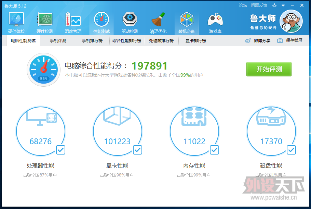Open the 问题反馈 feedback link
The height and width of the screenshot is (209, 311).
coord(259,5)
